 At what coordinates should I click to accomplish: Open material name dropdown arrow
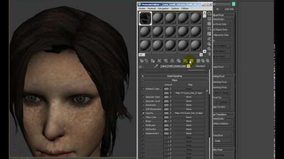188,66
